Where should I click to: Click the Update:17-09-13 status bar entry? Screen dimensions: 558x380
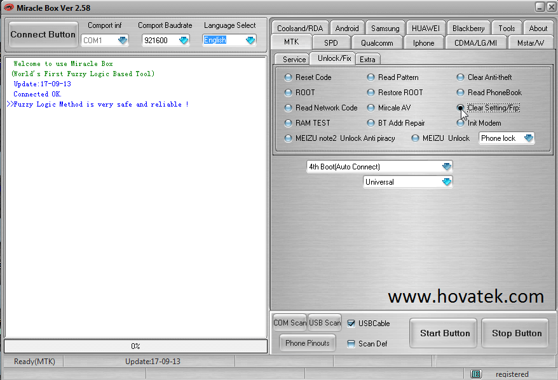tap(153, 362)
